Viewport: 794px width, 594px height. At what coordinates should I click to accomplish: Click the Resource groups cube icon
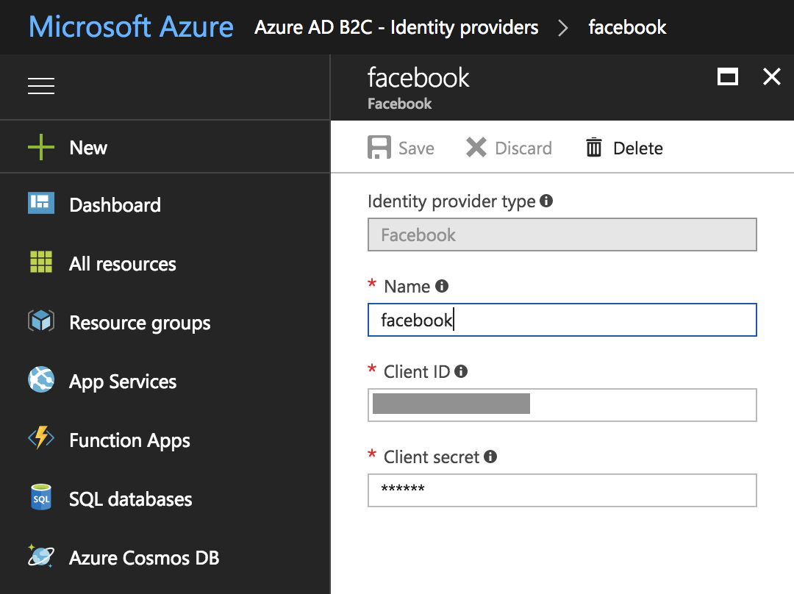[41, 321]
